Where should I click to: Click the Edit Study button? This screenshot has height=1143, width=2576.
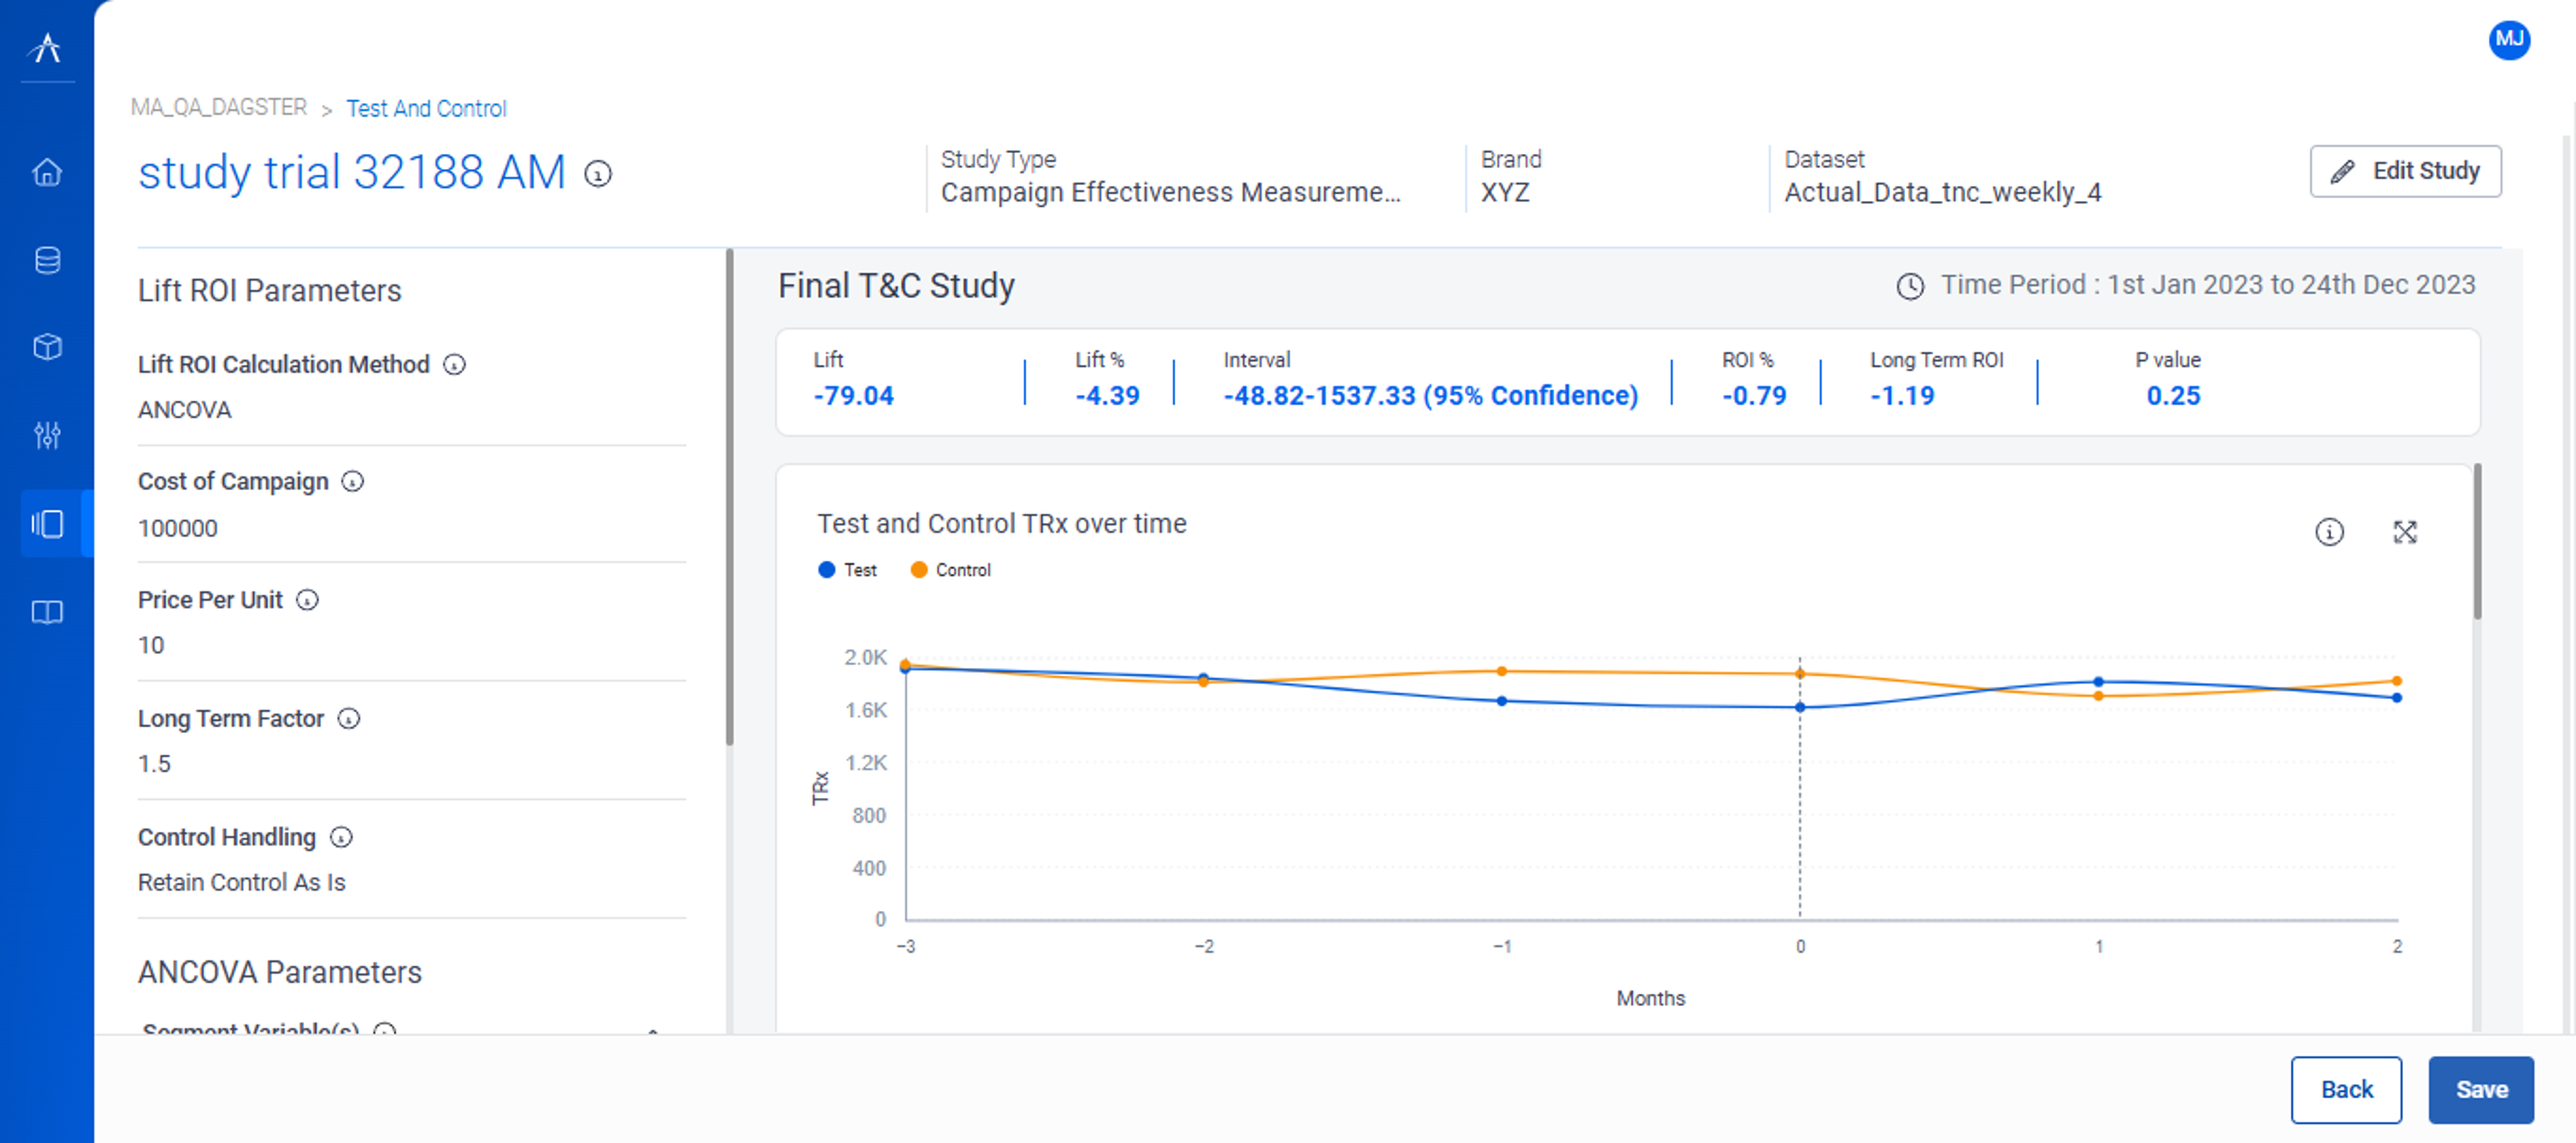(x=2405, y=171)
